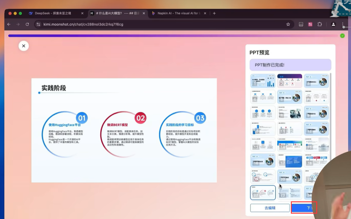Select slide thumbnail 1
The height and width of the screenshot is (219, 351).
pyautogui.click(x=263, y=81)
